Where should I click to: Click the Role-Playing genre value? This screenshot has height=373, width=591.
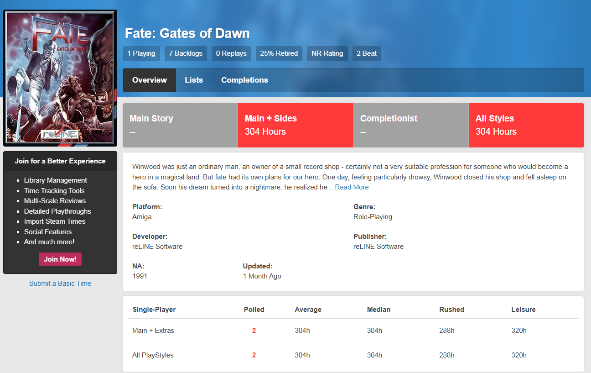coord(373,217)
